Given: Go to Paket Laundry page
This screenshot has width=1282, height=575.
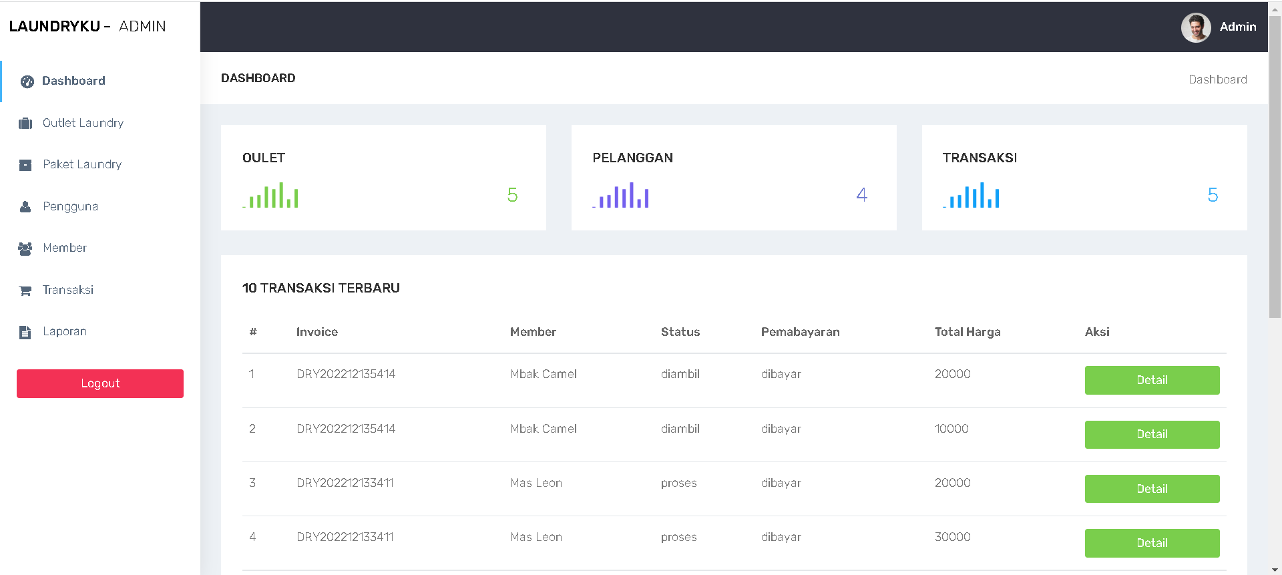Looking at the screenshot, I should point(100,164).
